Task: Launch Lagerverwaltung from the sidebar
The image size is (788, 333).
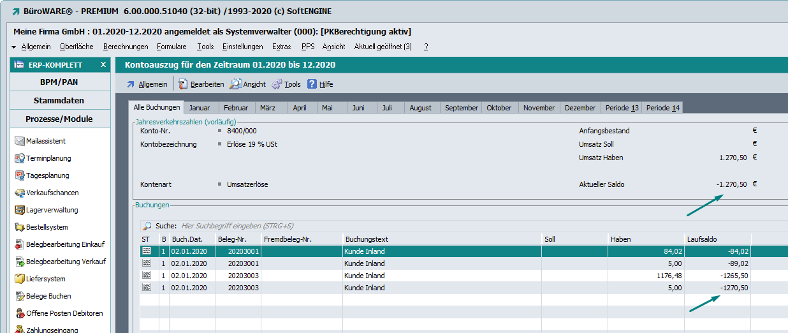Action: click(x=52, y=210)
